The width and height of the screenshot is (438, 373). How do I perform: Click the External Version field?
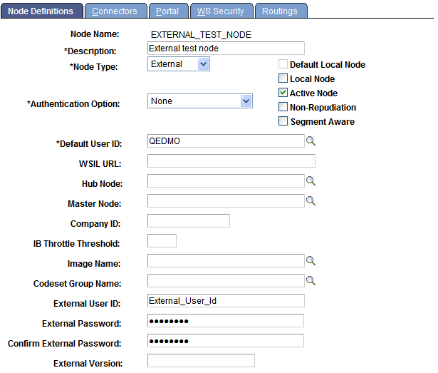coord(201,360)
